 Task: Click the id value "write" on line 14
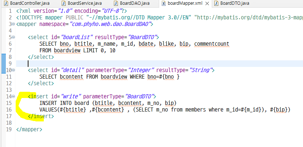pos(71,96)
